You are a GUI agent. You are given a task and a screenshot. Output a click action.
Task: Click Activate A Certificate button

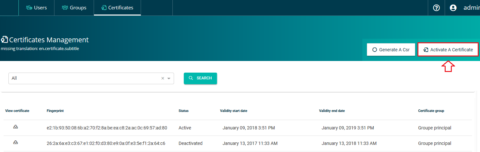pyautogui.click(x=448, y=50)
